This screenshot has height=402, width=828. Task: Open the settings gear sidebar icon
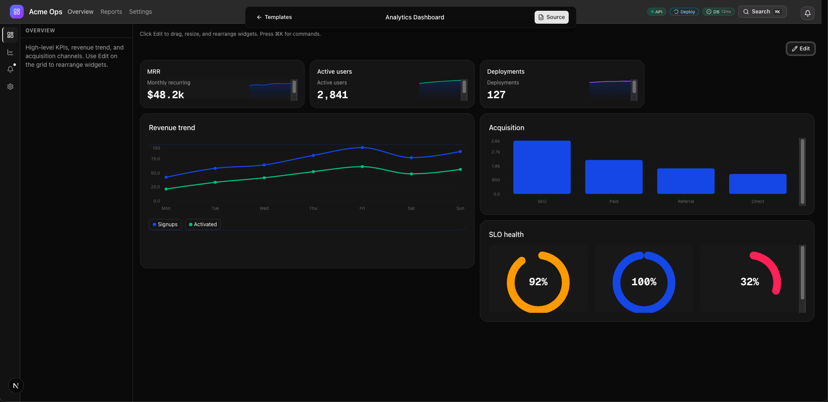(10, 87)
